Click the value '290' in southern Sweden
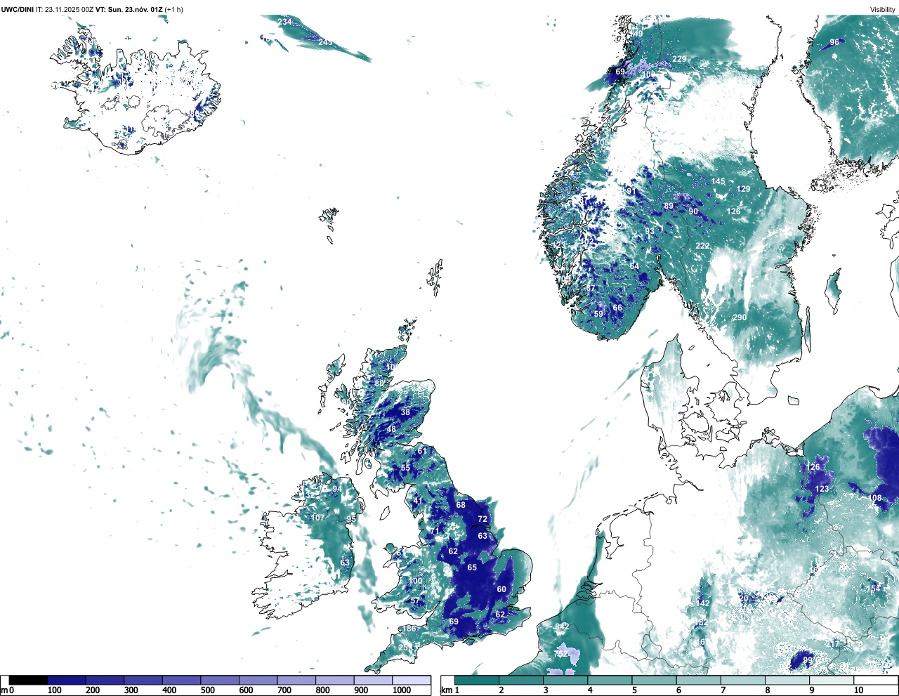Screen dimensions: 899x696 click(740, 317)
